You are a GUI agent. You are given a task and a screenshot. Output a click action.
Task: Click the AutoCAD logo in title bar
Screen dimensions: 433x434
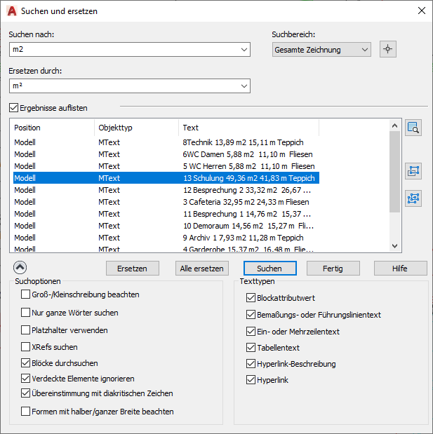click(11, 11)
